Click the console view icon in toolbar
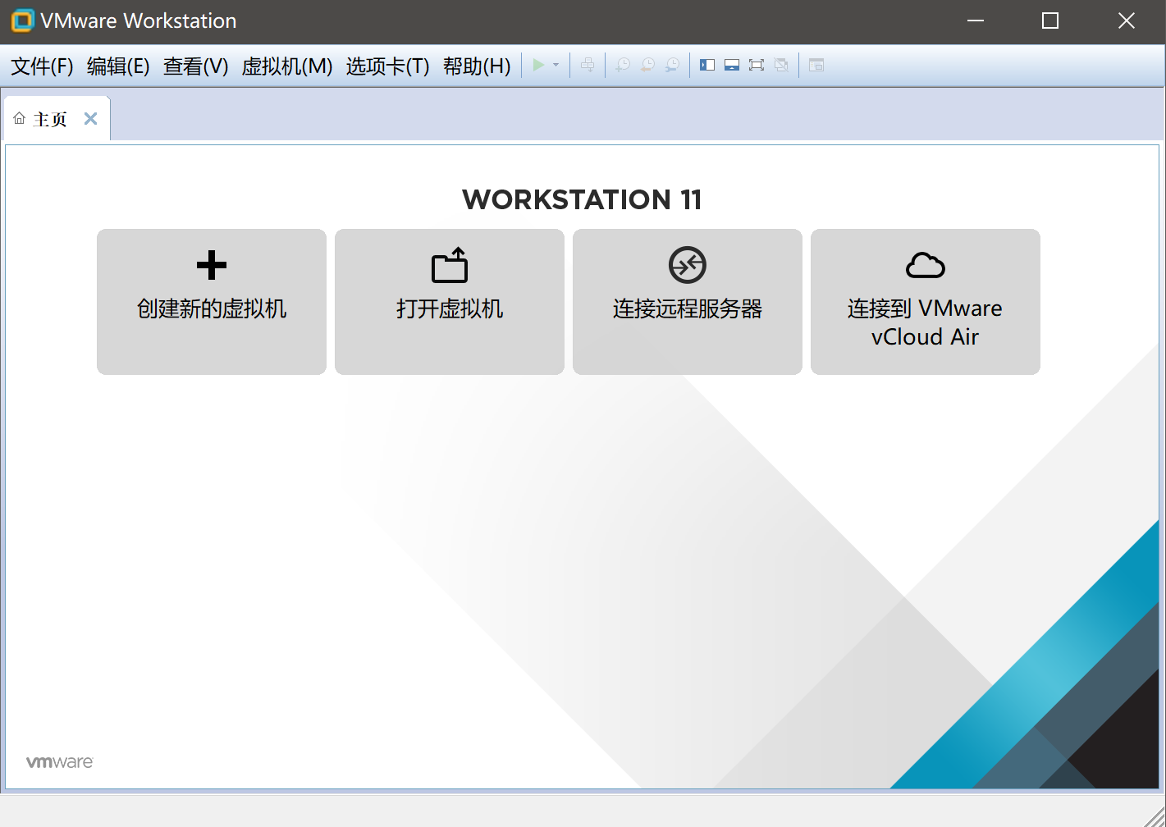Image resolution: width=1166 pixels, height=827 pixels. point(816,65)
